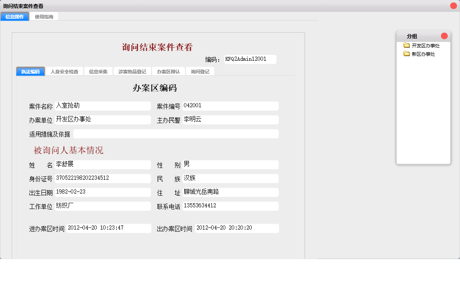The width and height of the screenshot is (460, 292).
Task: Select the 新区办事处 group entry
Action: (x=420, y=54)
